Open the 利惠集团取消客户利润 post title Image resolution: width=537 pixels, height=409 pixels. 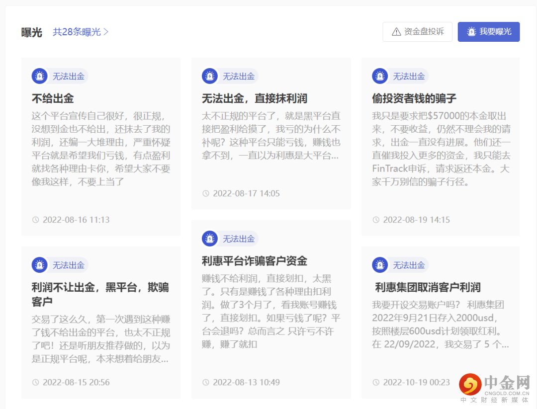[428, 288]
